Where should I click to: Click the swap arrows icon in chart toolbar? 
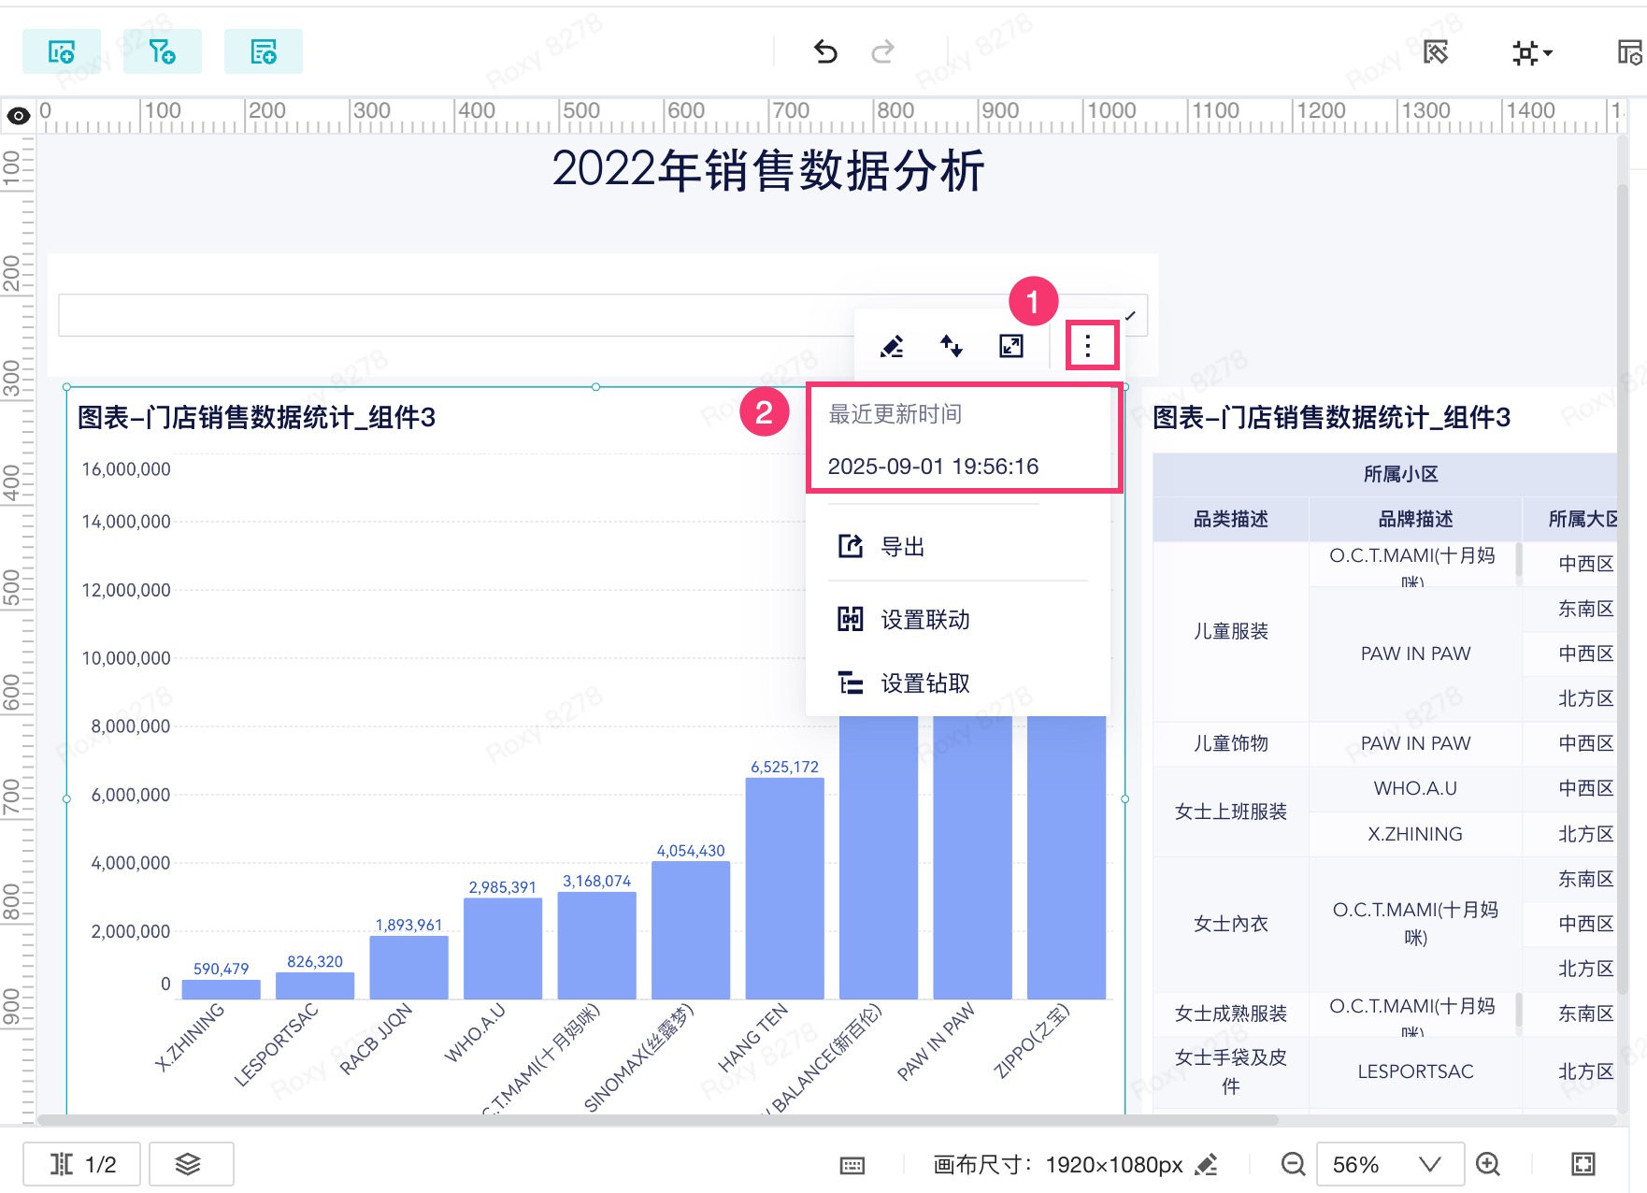(952, 347)
